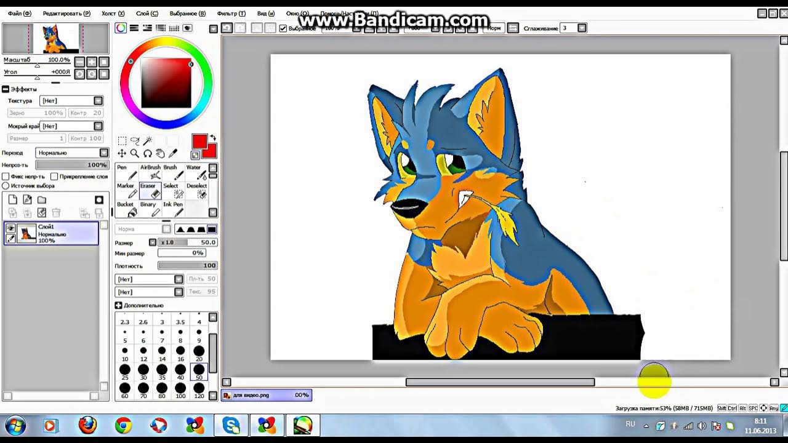
Task: Click zoom in plus button under navigator
Action: click(x=92, y=62)
